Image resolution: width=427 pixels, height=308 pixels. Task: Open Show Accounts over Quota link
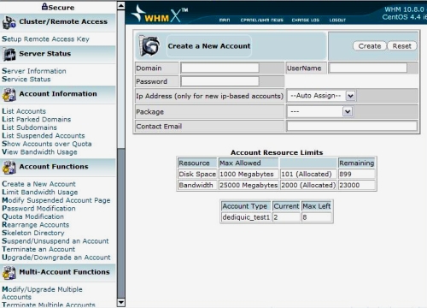47,144
